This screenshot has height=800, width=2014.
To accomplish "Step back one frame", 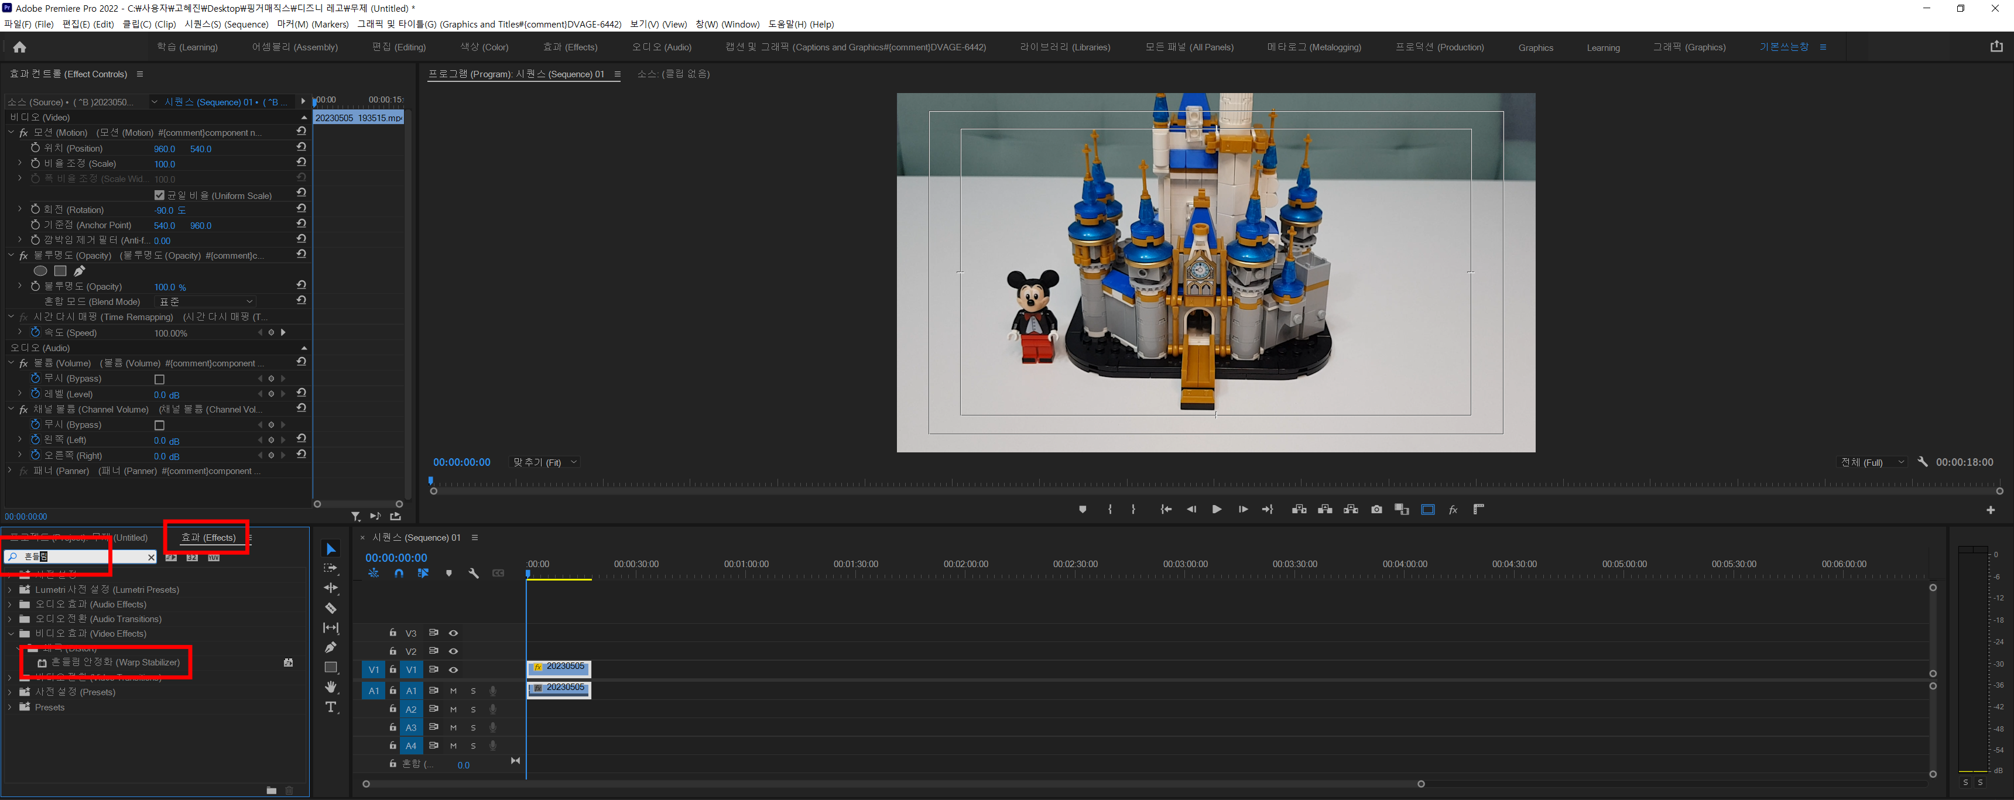I will click(1191, 509).
